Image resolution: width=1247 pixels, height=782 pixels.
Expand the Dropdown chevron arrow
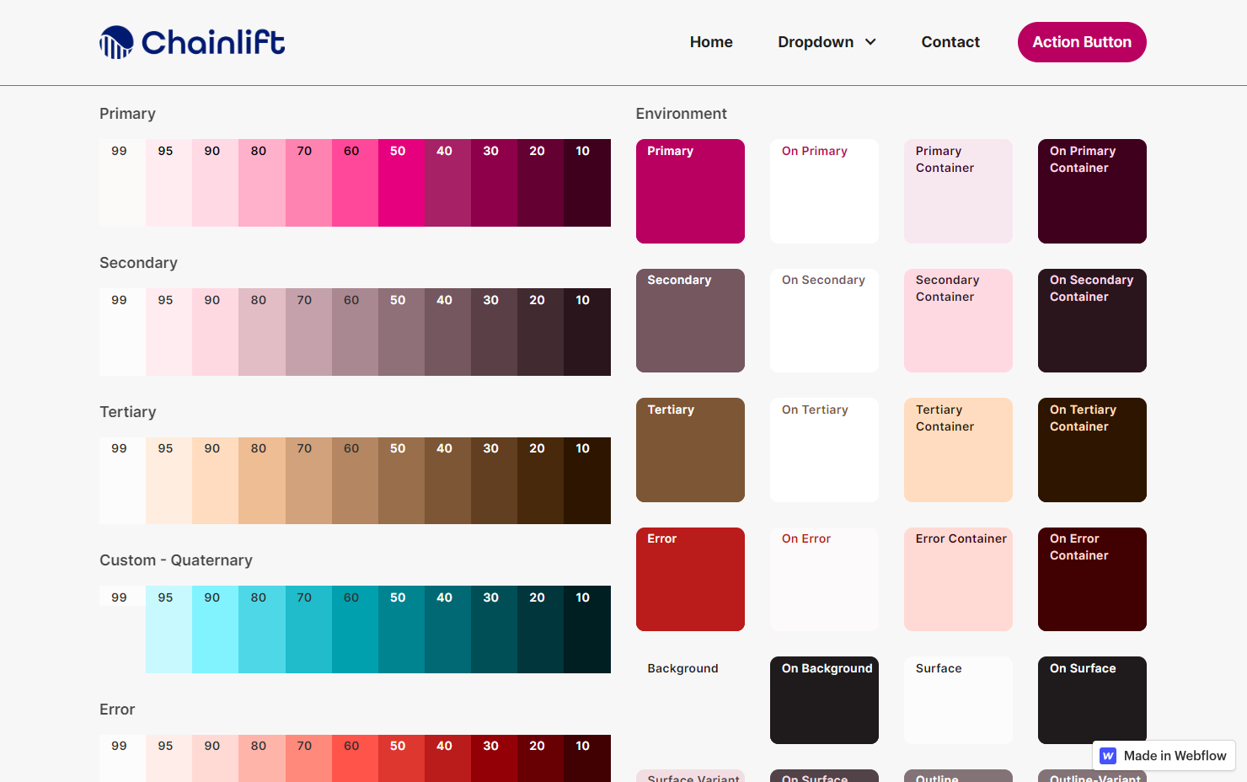pyautogui.click(x=871, y=42)
